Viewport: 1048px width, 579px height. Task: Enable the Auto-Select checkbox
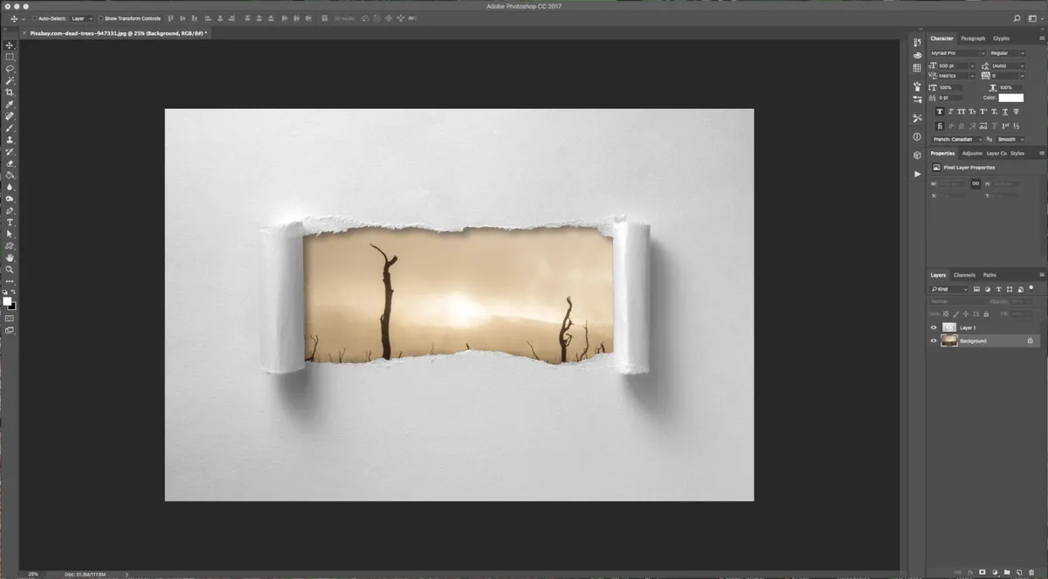click(x=34, y=18)
